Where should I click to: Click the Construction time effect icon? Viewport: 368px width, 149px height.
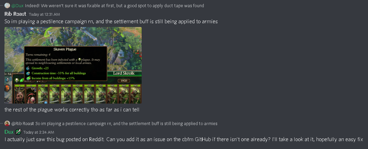click(28, 73)
